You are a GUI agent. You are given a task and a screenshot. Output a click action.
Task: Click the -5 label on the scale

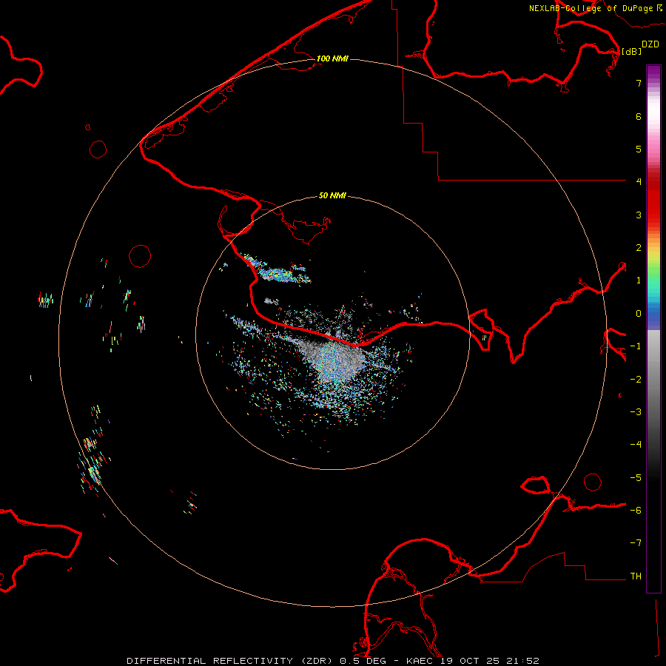coord(636,478)
